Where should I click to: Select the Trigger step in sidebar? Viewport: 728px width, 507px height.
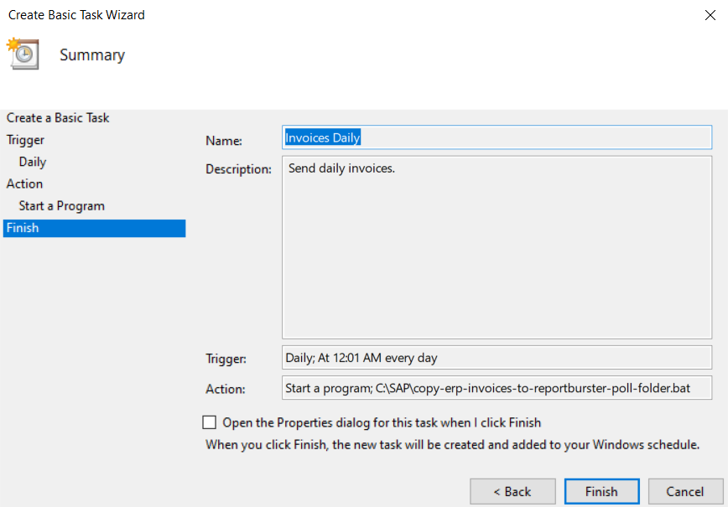click(x=25, y=140)
